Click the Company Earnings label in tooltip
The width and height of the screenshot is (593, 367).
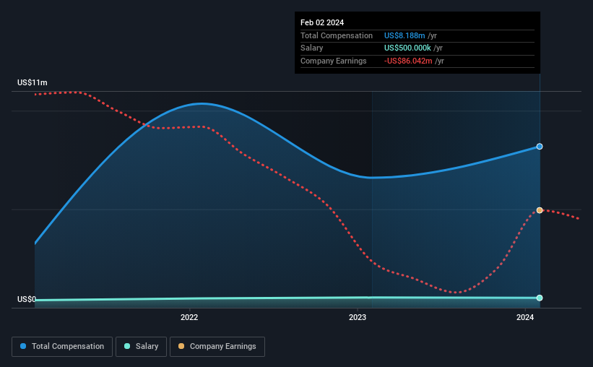pyautogui.click(x=334, y=61)
